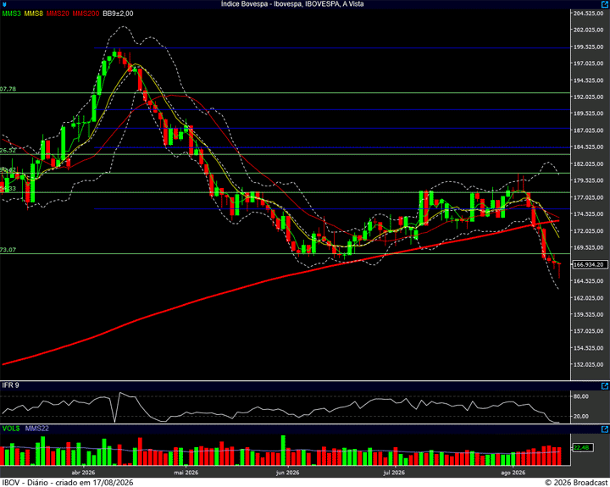
Task: Click the mai 2026 date label
Action: [186, 473]
